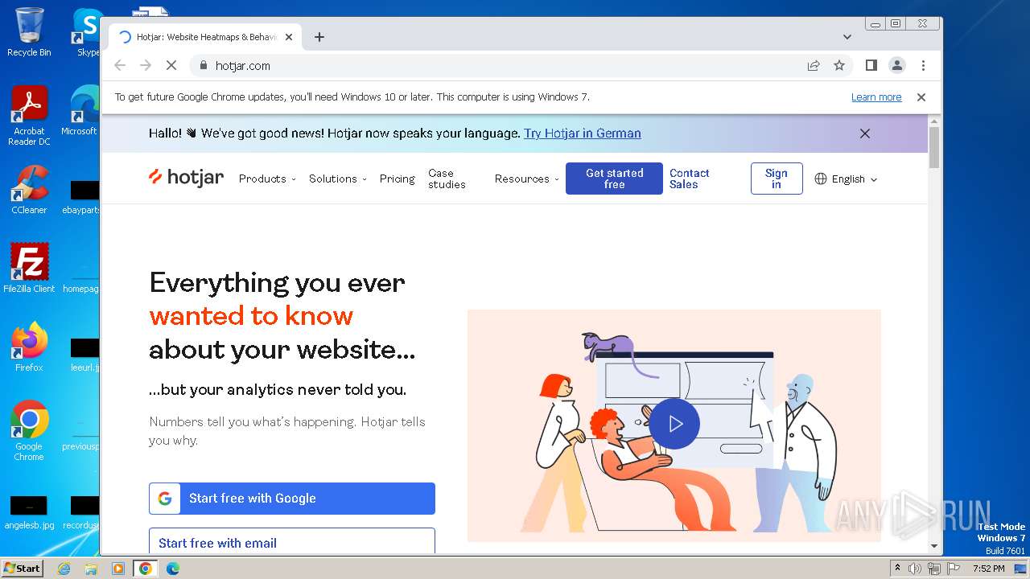Open Case studies page
Image resolution: width=1030 pixels, height=579 pixels.
(x=447, y=179)
